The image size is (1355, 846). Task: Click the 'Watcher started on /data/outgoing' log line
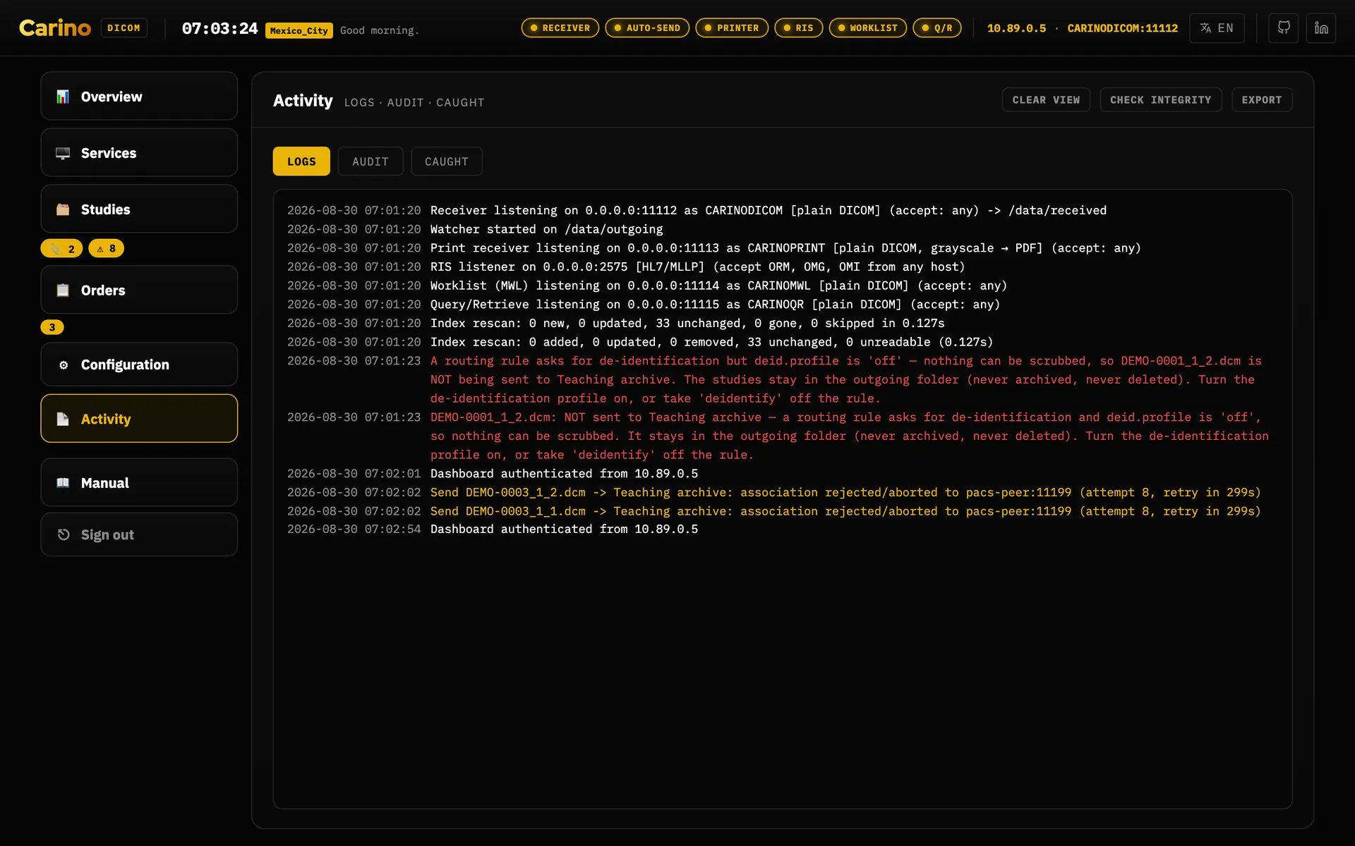pyautogui.click(x=547, y=229)
